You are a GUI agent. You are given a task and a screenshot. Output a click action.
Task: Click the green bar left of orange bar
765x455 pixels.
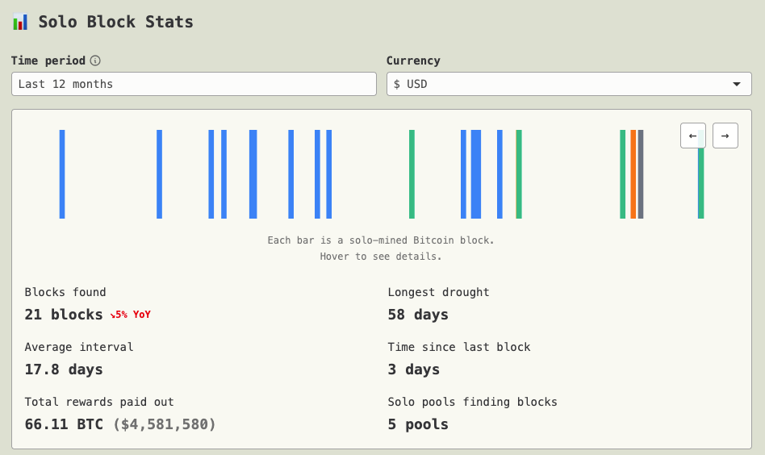622,173
